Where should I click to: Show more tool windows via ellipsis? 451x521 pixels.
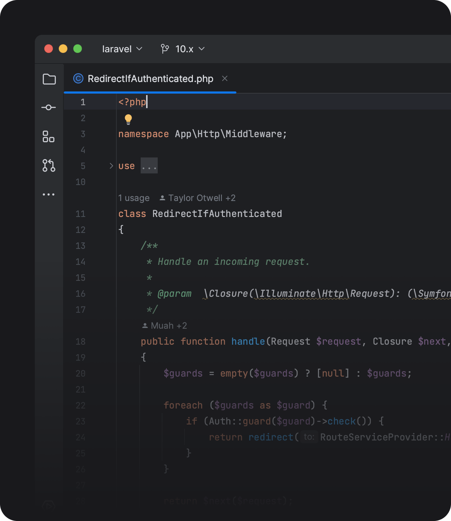point(49,194)
